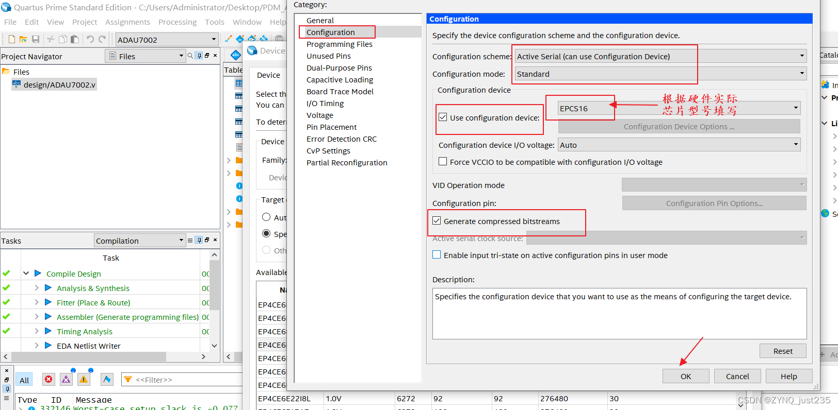The width and height of the screenshot is (838, 410).
Task: Click the Open file toolbar icon
Action: coord(23,39)
